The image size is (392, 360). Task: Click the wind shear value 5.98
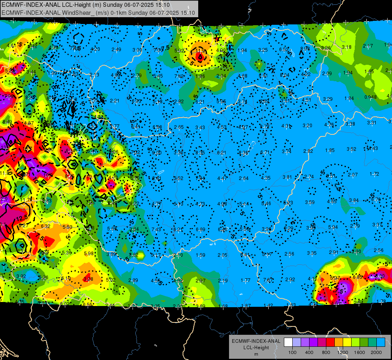coord(89,253)
